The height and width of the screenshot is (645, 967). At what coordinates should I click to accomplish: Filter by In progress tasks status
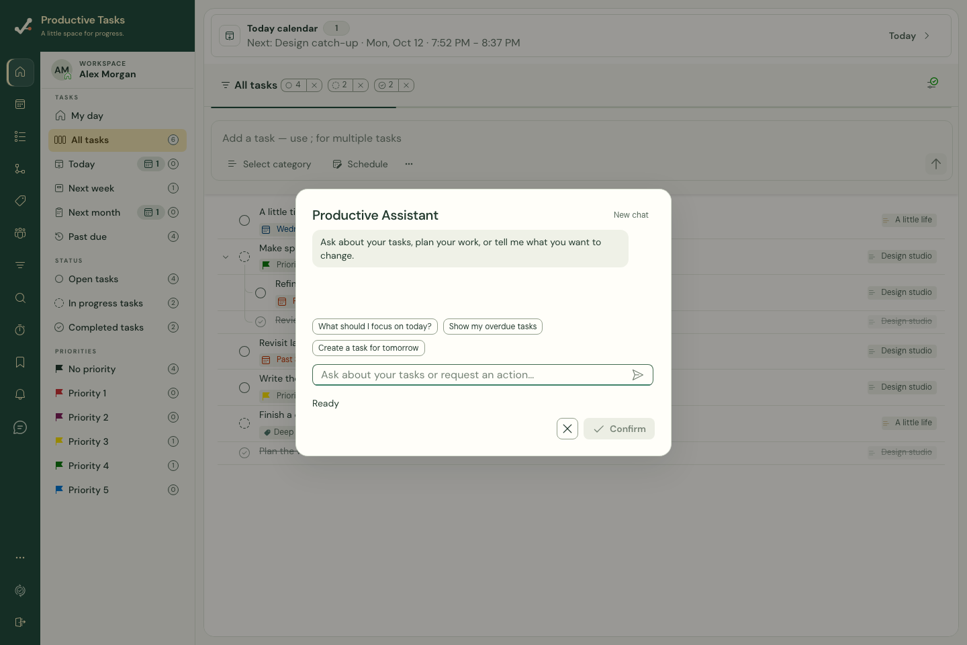click(118, 303)
